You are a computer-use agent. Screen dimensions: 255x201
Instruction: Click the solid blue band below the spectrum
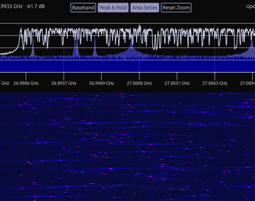127,66
